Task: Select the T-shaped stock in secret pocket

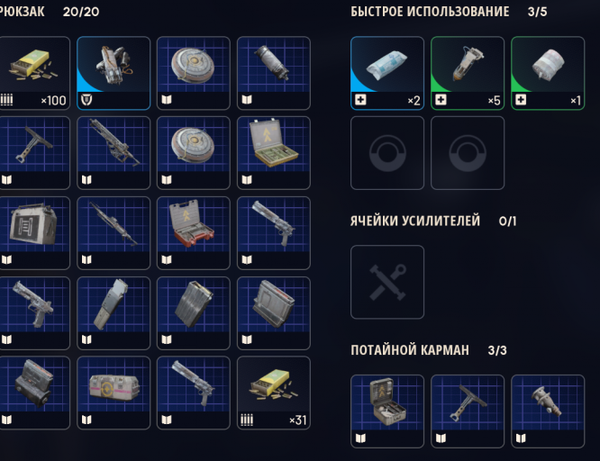Action: [x=468, y=411]
